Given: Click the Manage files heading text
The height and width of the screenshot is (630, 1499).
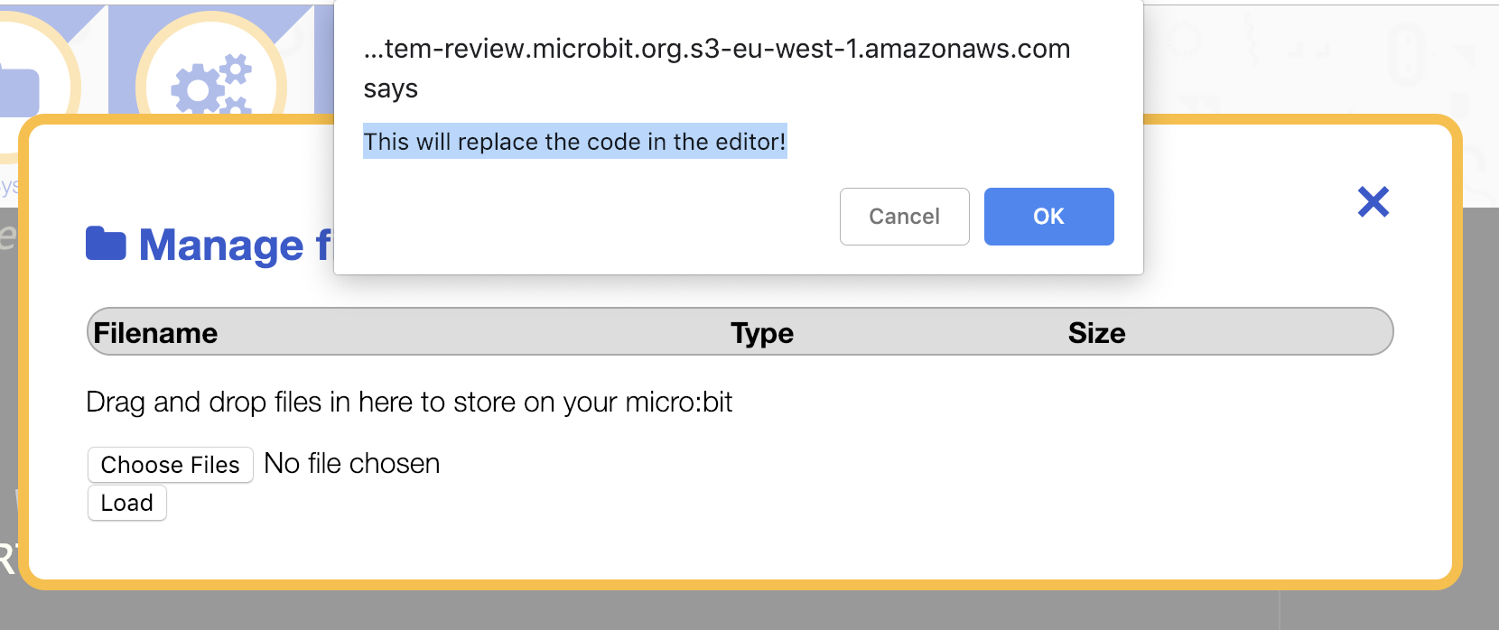Looking at the screenshot, I should click(236, 245).
